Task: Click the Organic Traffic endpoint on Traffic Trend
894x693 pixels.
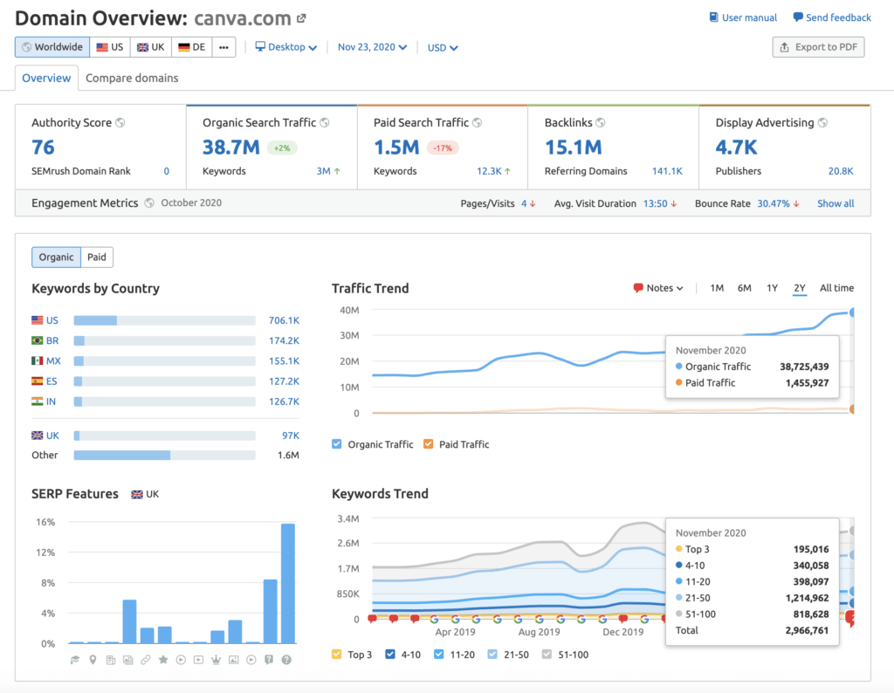Action: (x=852, y=312)
